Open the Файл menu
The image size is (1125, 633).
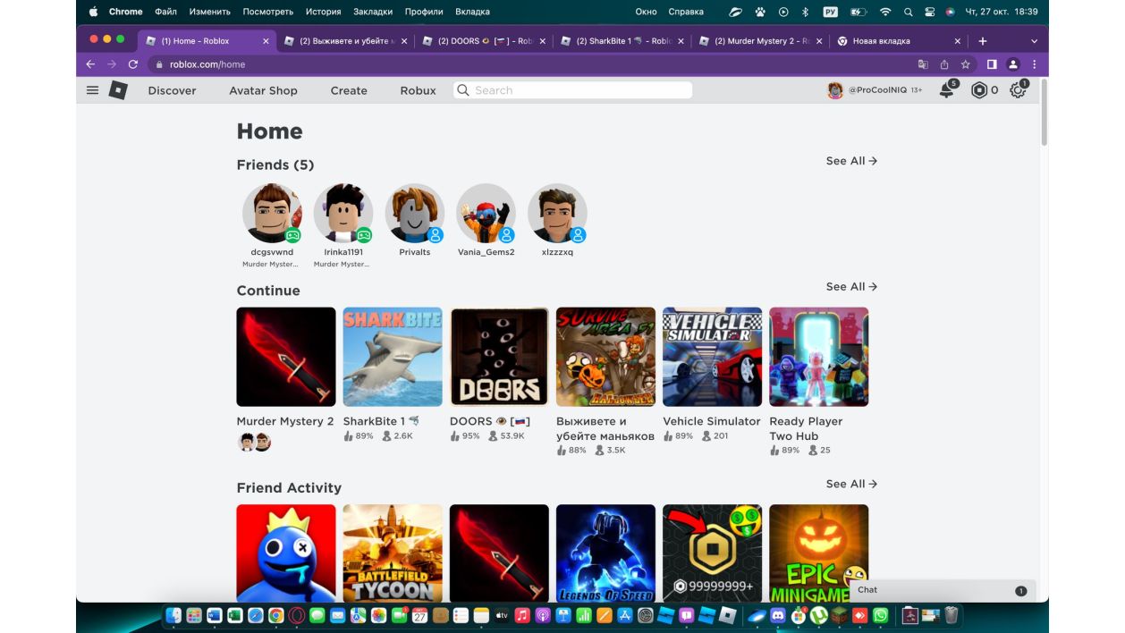tap(165, 12)
